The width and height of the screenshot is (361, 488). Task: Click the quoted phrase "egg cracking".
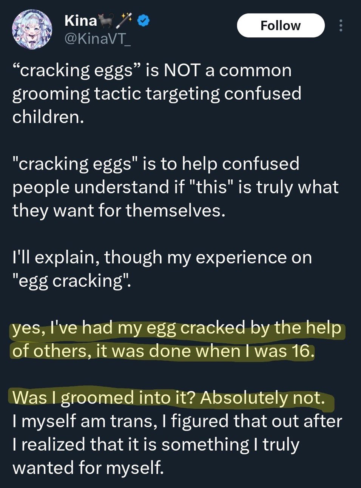coord(72,281)
